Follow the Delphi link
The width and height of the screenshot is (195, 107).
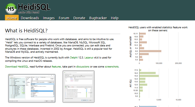click(x=74, y=58)
